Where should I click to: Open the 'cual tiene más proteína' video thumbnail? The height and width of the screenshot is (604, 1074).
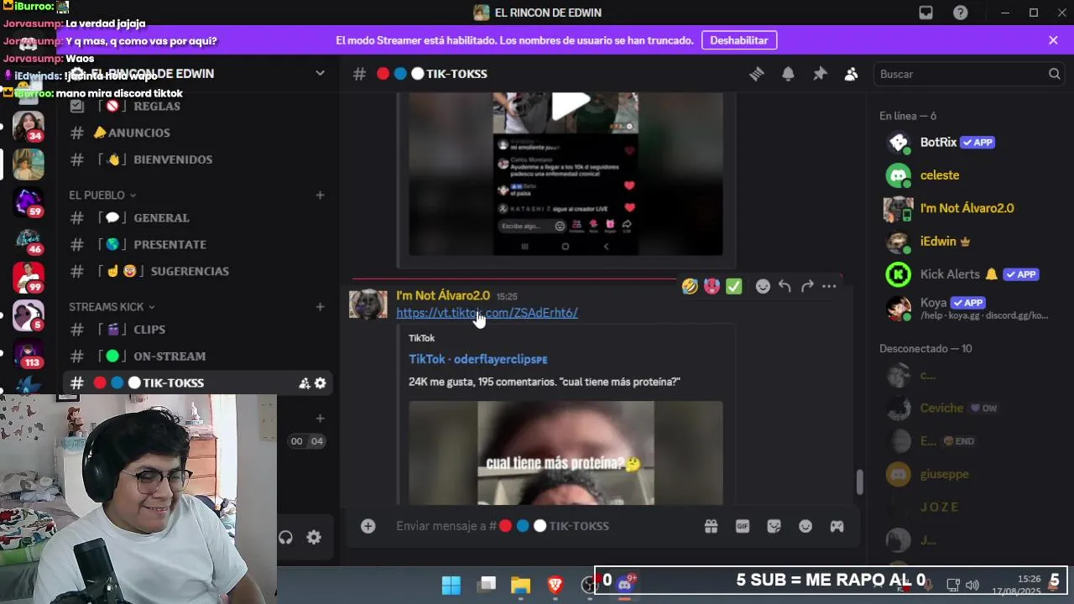(566, 453)
